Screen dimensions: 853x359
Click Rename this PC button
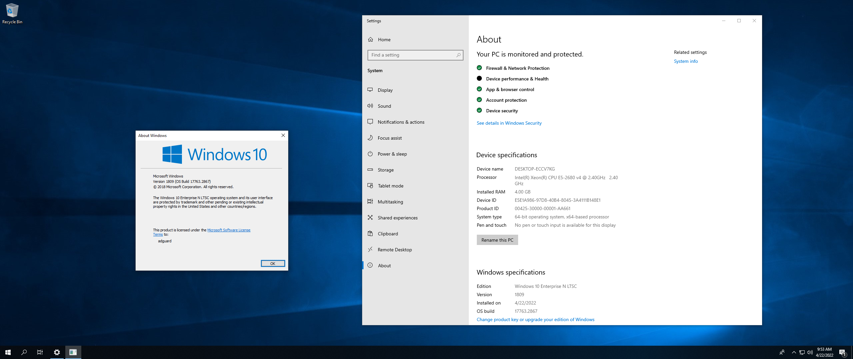497,240
